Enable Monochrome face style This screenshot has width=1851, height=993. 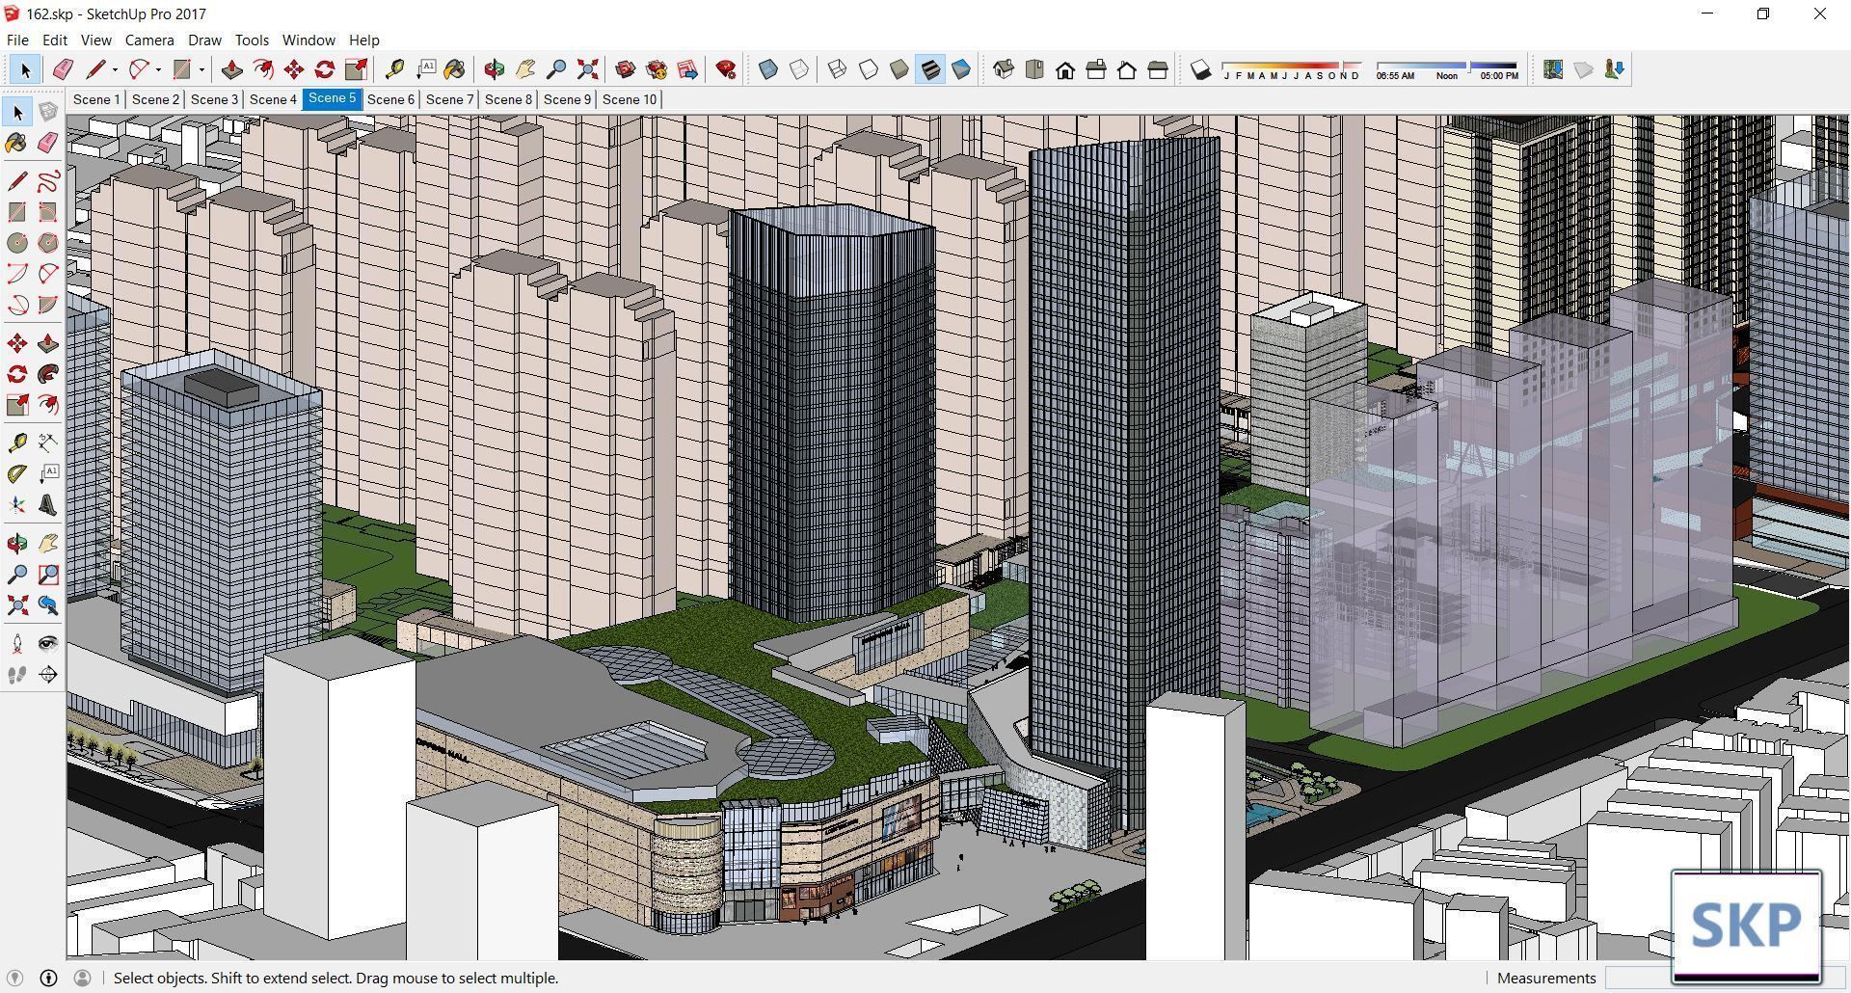click(x=961, y=69)
